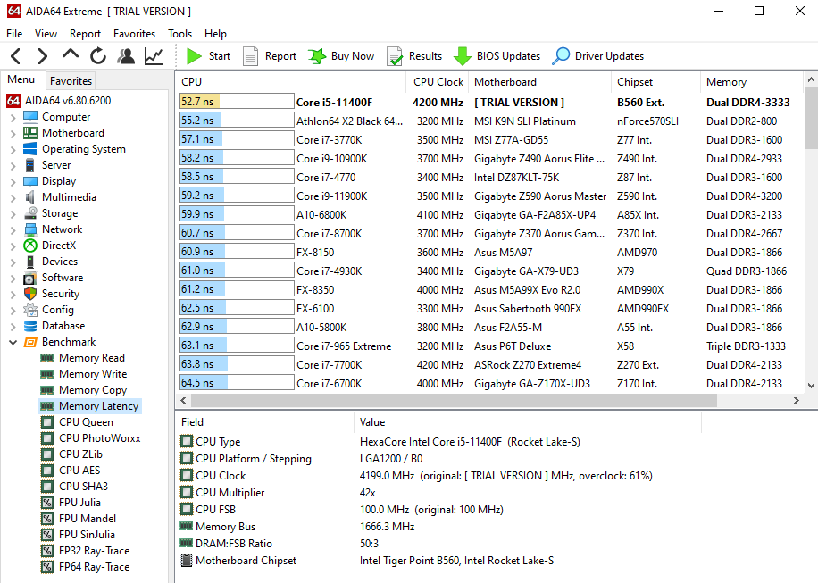The height and width of the screenshot is (583, 818).
Task: Open the View menu
Action: point(46,33)
